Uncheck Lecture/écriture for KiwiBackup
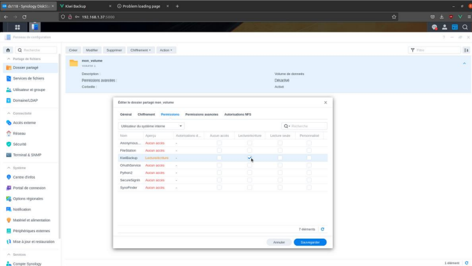The width and height of the screenshot is (472, 266). pyautogui.click(x=249, y=158)
